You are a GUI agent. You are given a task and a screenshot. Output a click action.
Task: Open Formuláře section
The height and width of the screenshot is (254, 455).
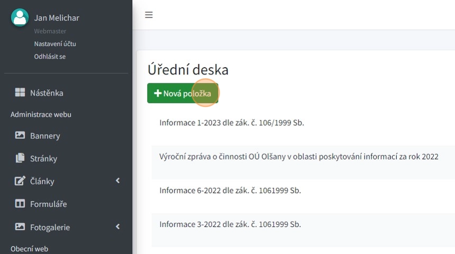pos(48,204)
